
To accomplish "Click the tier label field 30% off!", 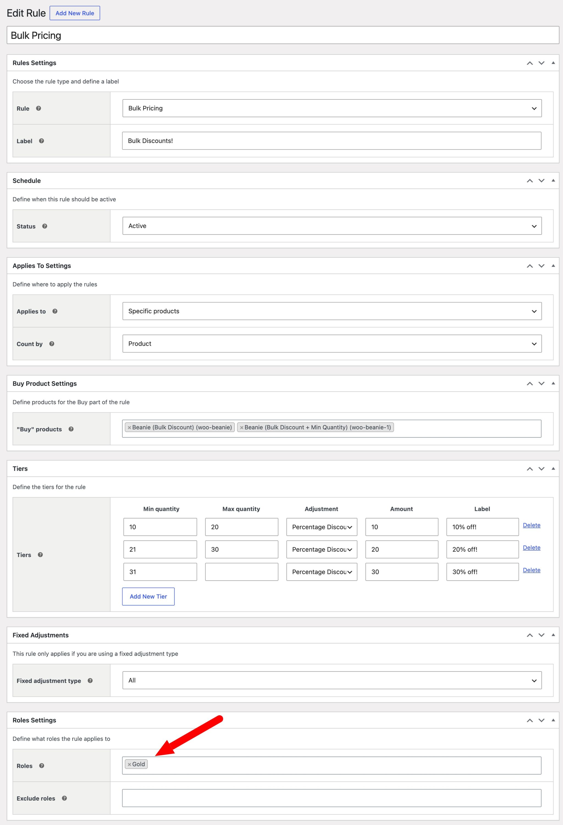I will [x=482, y=572].
